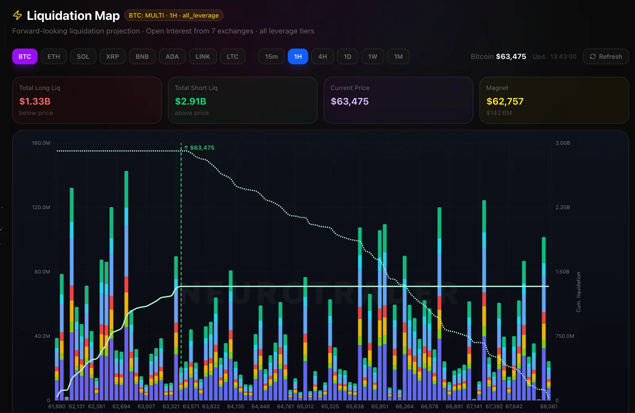
Task: Set timeframe to 15m
Action: (x=271, y=56)
